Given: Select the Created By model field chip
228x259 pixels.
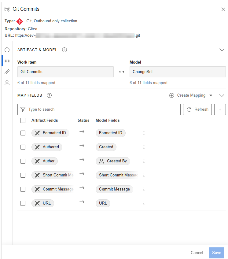Looking at the screenshot, I should click(x=113, y=161).
